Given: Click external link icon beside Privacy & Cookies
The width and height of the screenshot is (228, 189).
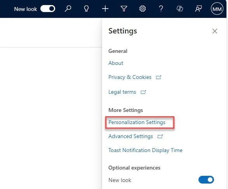Looking at the screenshot, I should (158, 77).
